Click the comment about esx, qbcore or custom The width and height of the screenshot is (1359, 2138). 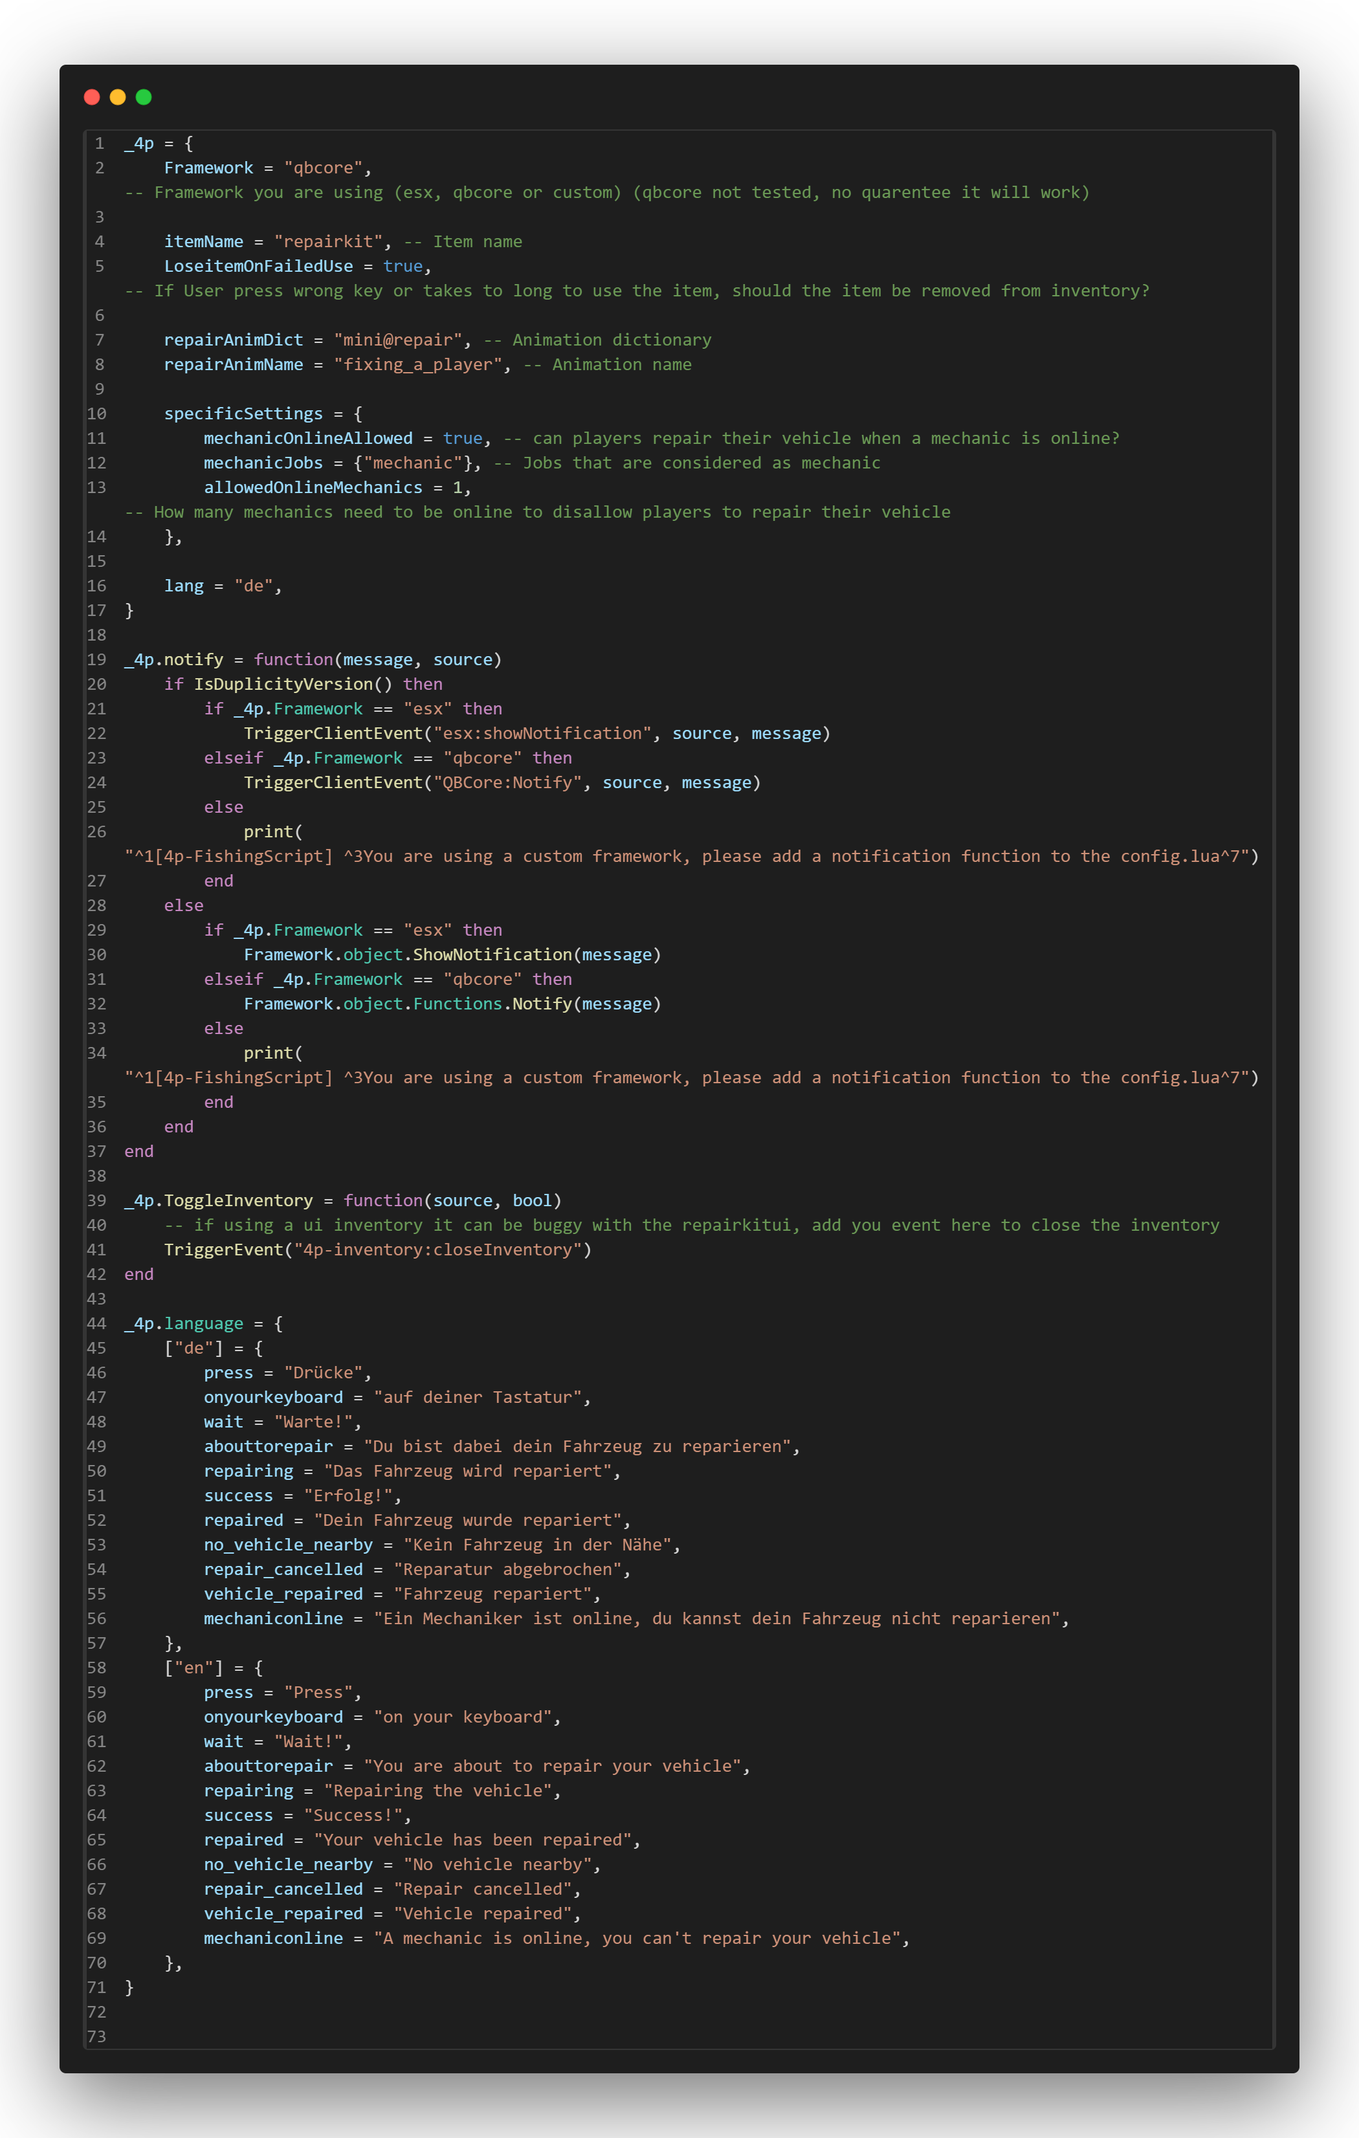click(x=607, y=193)
